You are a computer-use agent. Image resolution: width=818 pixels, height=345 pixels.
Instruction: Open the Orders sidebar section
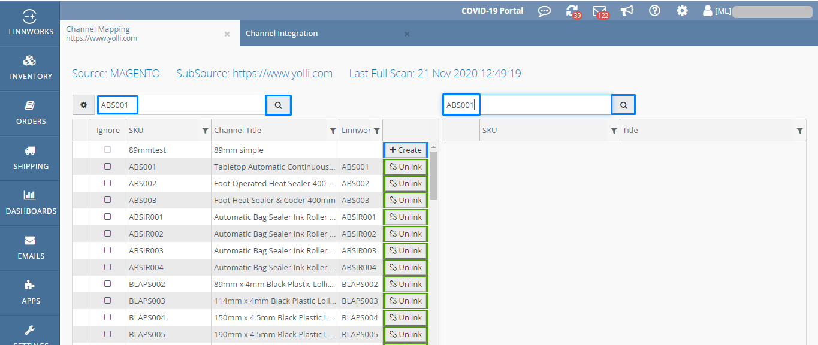(x=30, y=113)
